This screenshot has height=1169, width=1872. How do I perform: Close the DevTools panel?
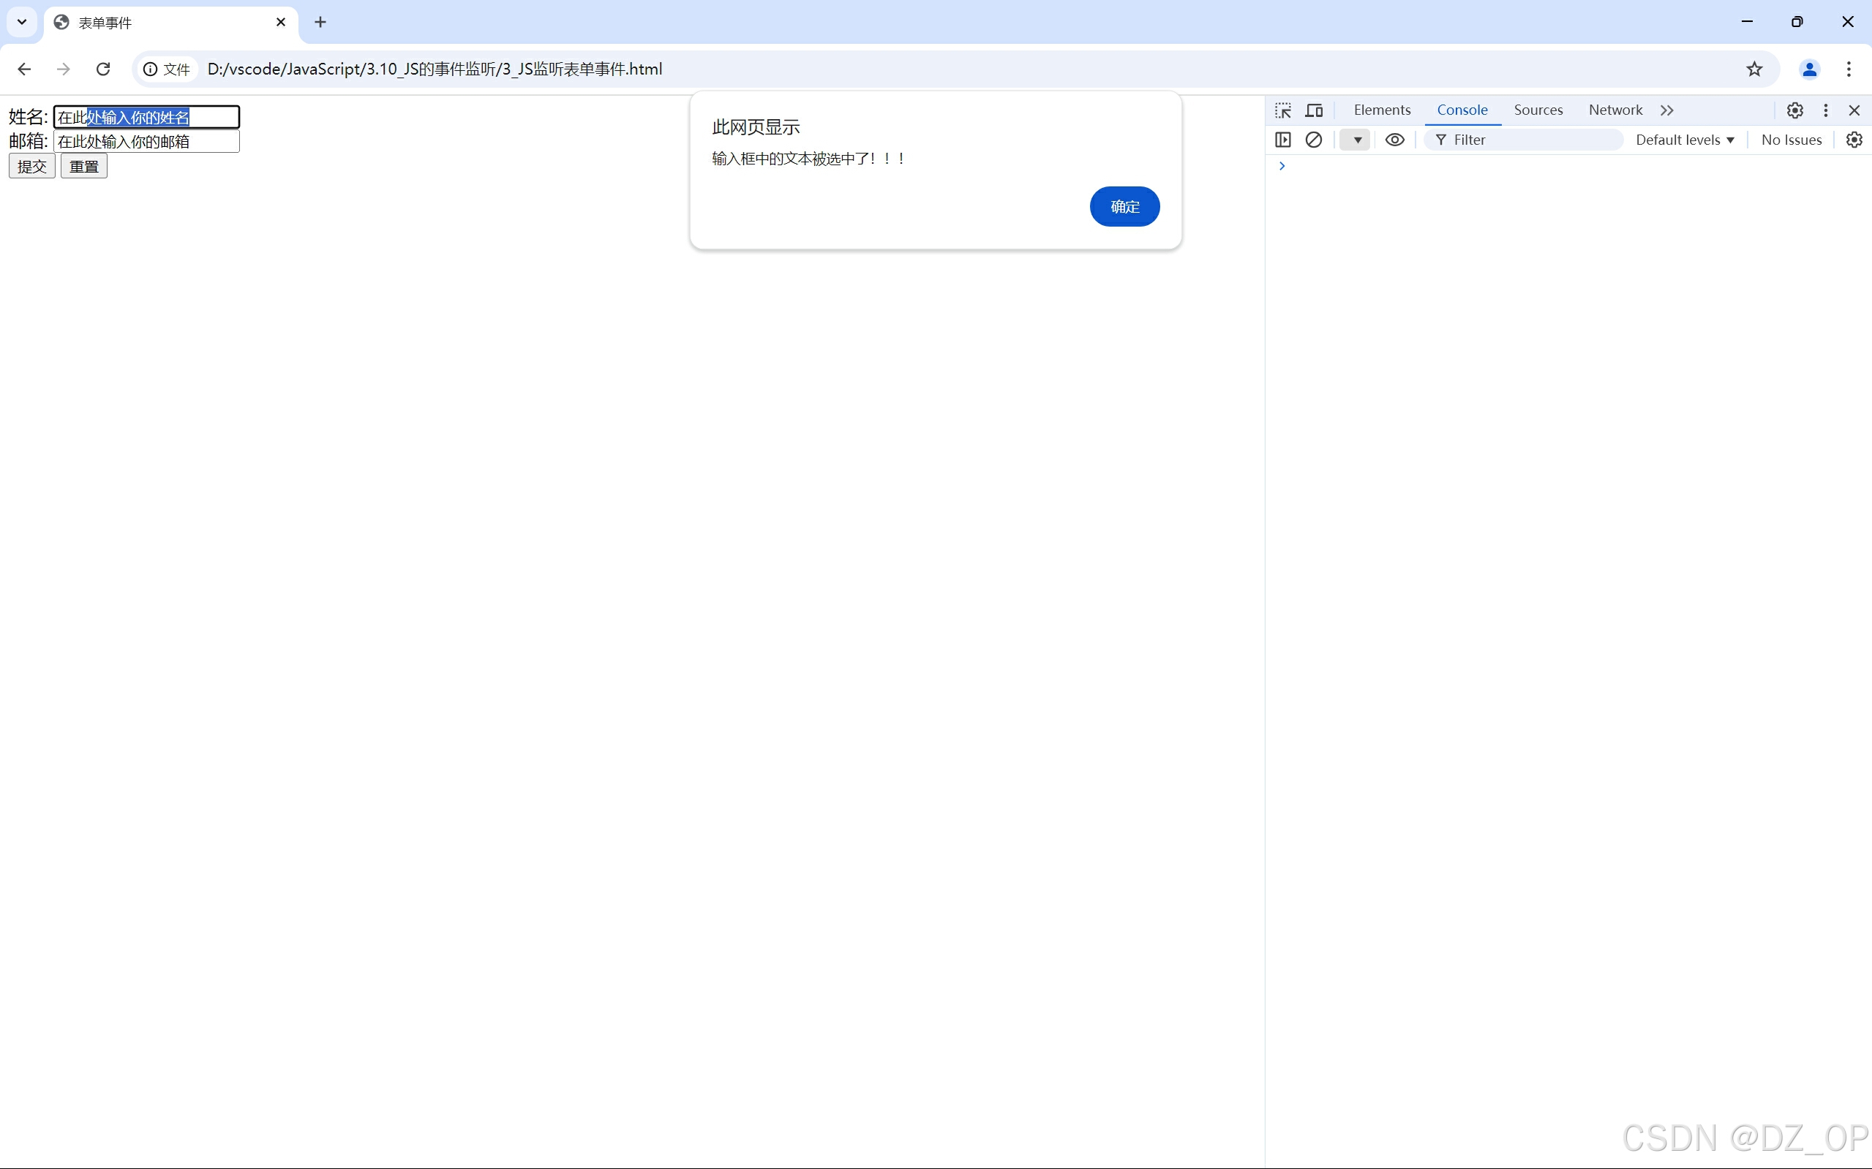(1854, 110)
